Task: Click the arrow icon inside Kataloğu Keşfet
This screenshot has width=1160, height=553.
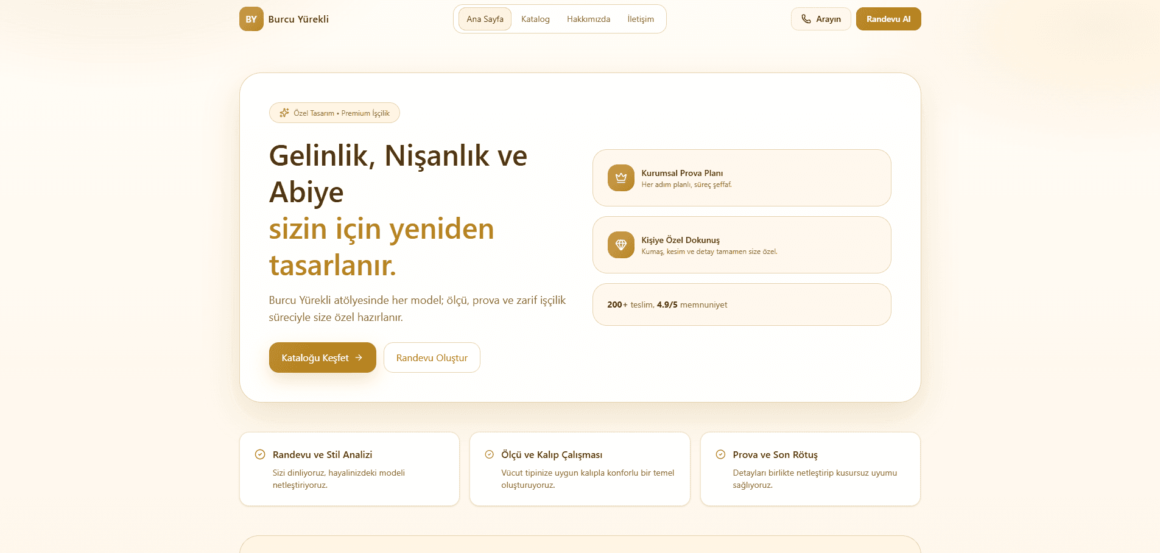Action: click(359, 358)
